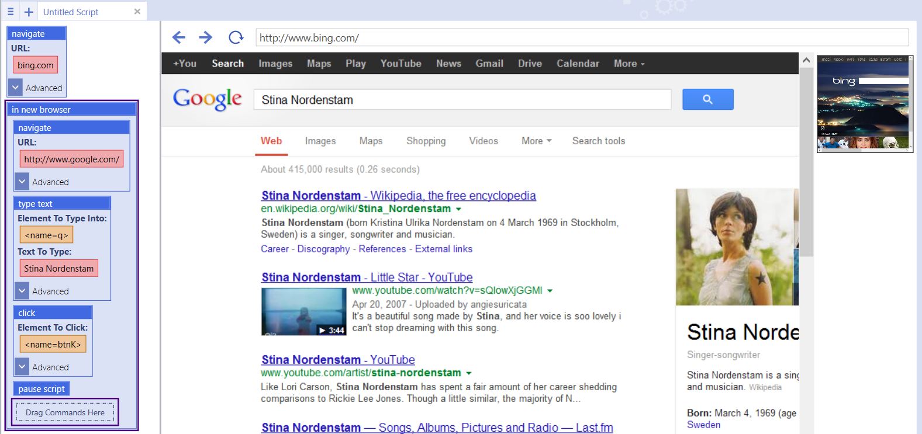Click the Google search input field
922x434 pixels.
[x=462, y=99]
